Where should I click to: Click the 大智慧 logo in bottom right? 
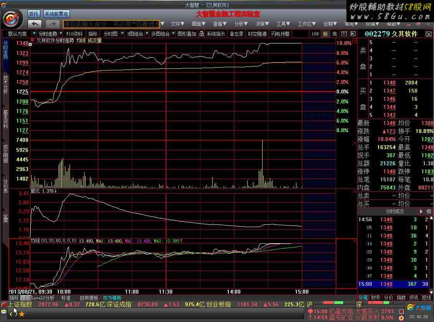[419, 307]
